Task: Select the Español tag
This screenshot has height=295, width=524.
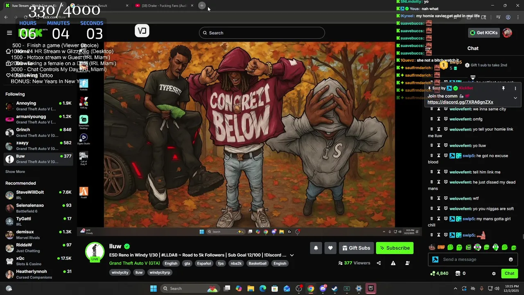Action: pos(204,263)
